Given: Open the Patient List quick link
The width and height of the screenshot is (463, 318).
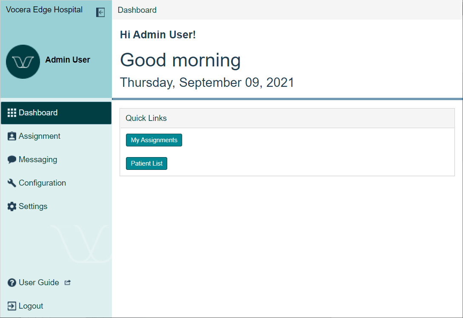Looking at the screenshot, I should click(x=147, y=163).
